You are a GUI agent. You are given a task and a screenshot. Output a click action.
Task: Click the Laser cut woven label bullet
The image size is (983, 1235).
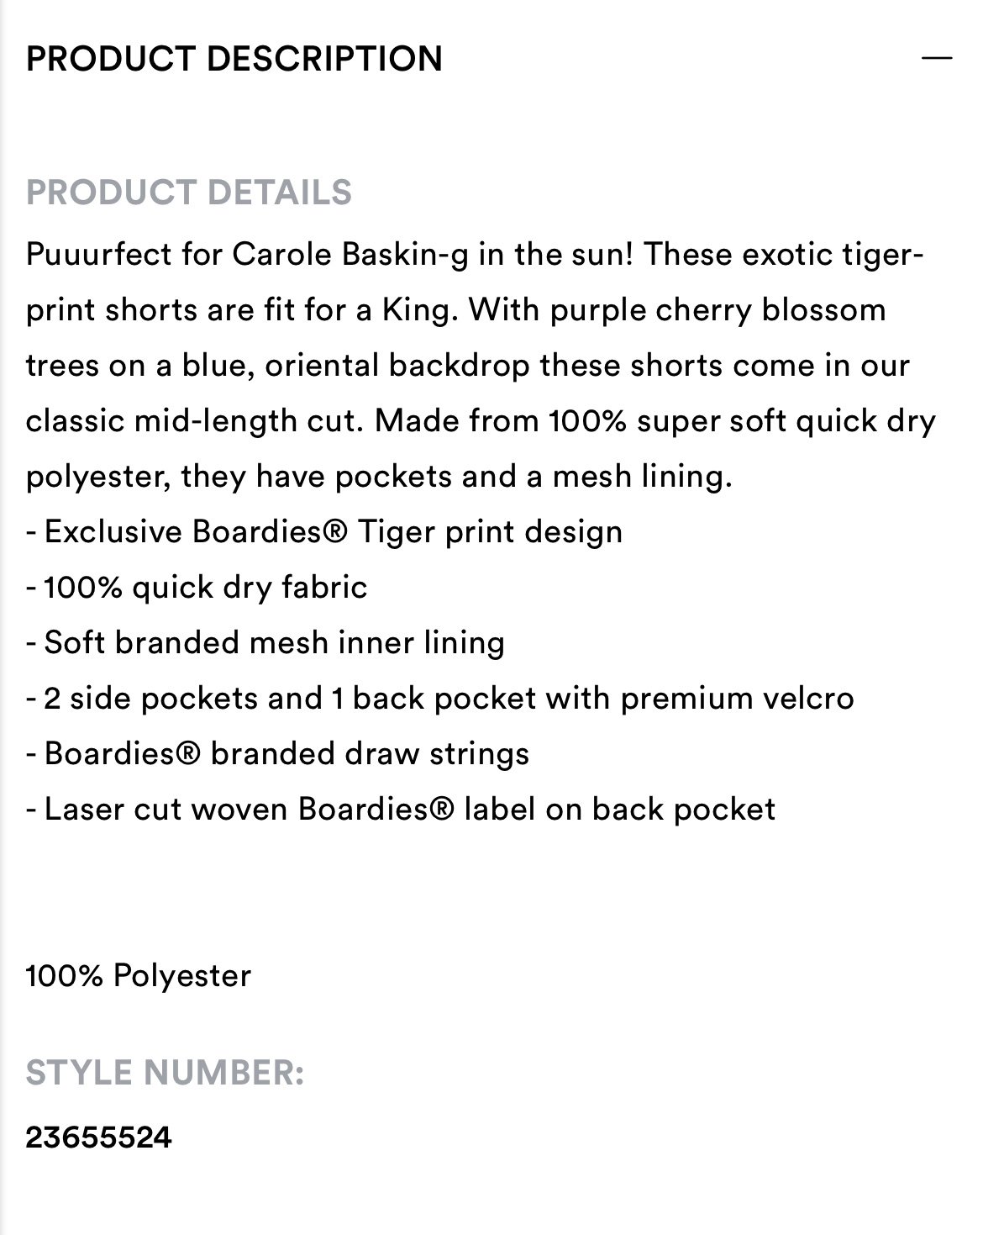[401, 810]
